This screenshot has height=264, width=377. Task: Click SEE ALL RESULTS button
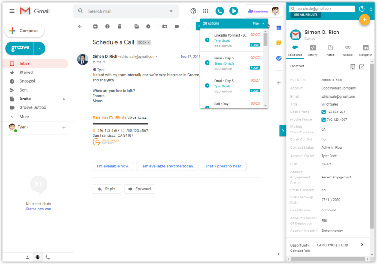(306, 15)
